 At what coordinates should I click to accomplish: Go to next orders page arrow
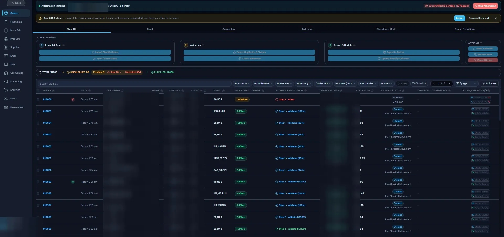(x=449, y=84)
